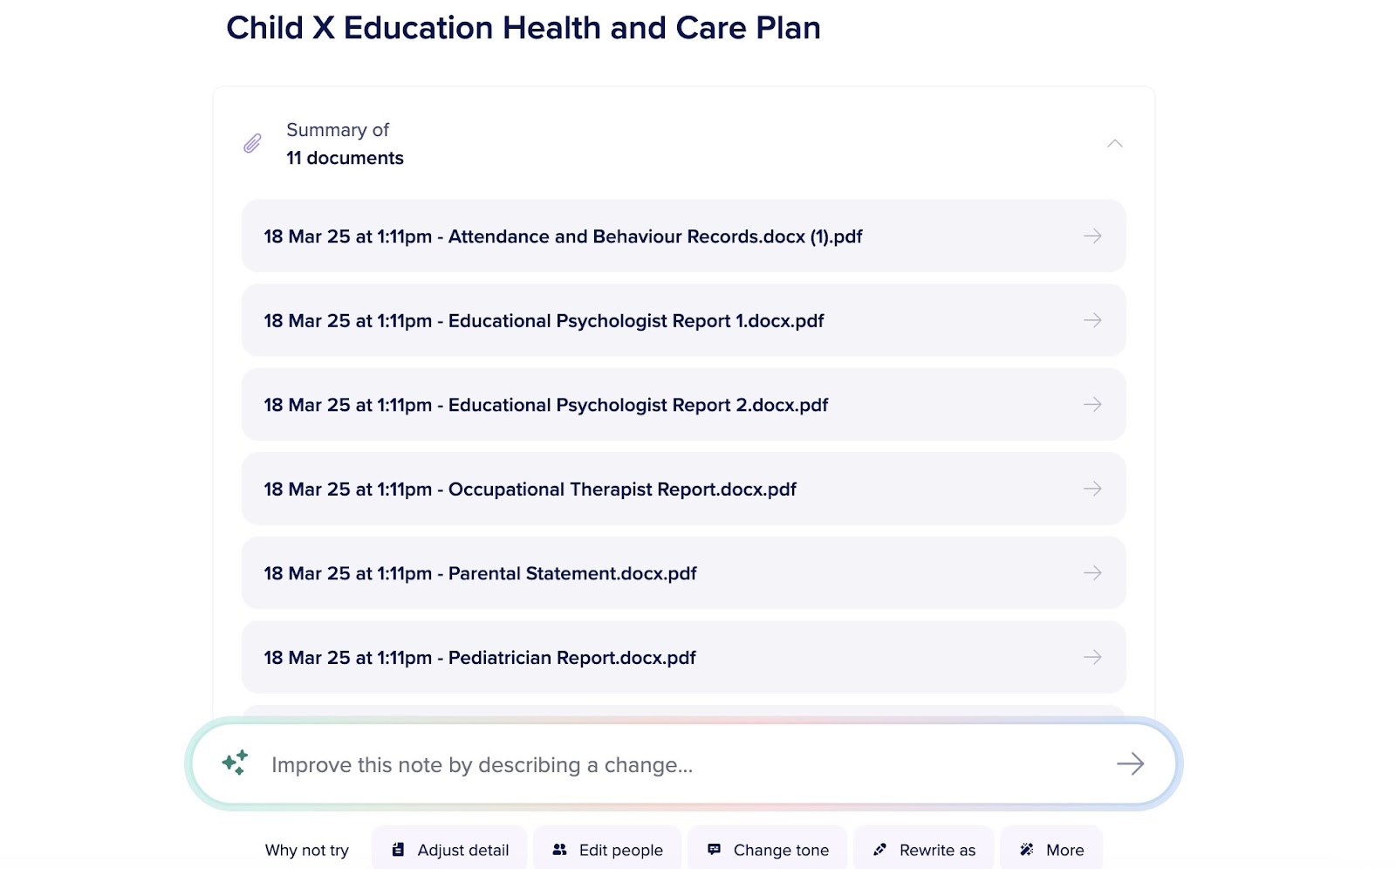Screen dimensions: 1396x869
Task: Click arrow beside Attendance and Behaviour Records
Action: tap(1092, 236)
